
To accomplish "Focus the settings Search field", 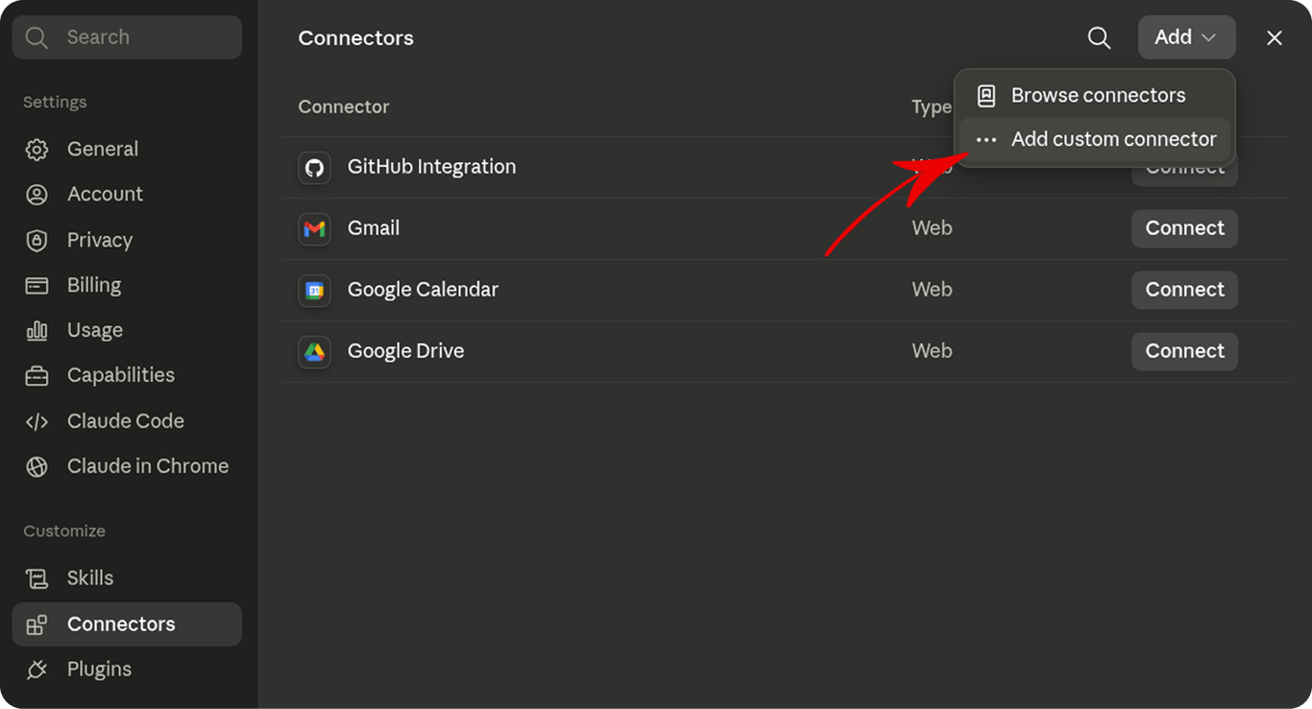I will 127,37.
